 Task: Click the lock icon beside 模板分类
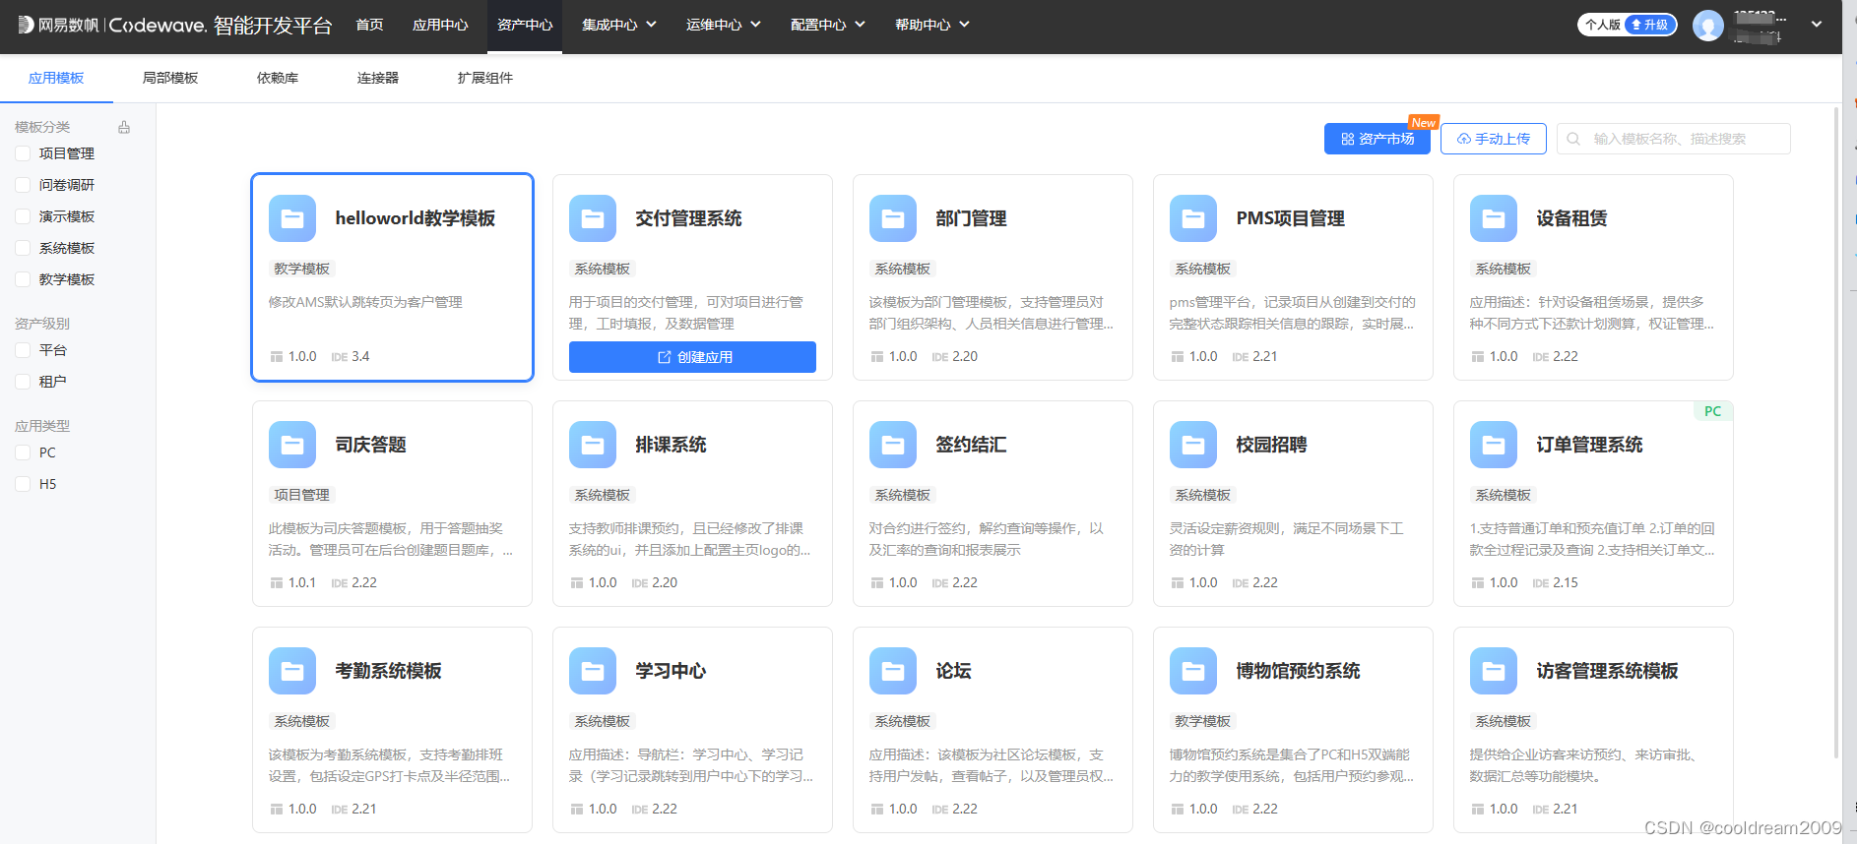coord(124,127)
